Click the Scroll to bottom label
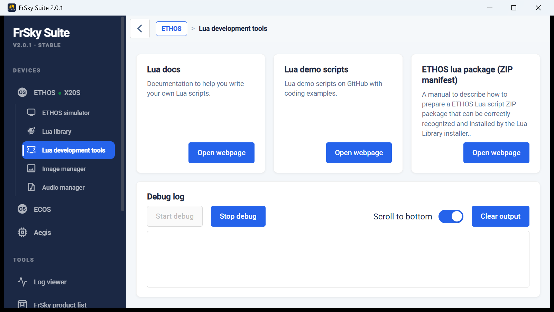Image resolution: width=554 pixels, height=312 pixels. click(403, 216)
